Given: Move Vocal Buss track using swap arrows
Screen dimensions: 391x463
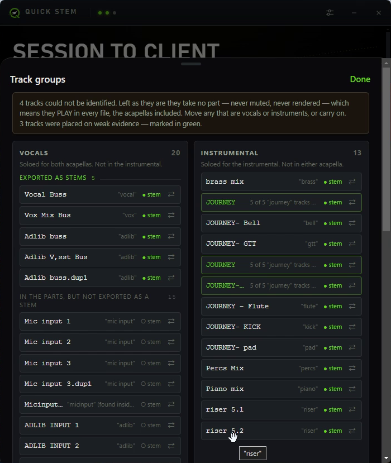Looking at the screenshot, I should (171, 194).
